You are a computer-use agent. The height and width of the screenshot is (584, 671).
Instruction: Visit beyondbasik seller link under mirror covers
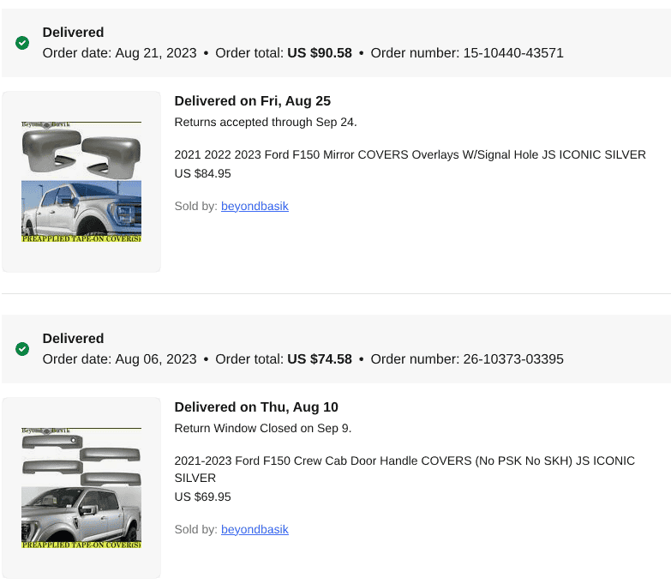pyautogui.click(x=255, y=207)
